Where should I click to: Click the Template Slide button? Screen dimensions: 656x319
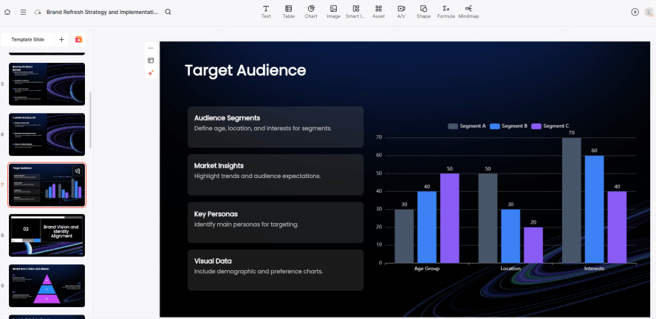pos(27,39)
